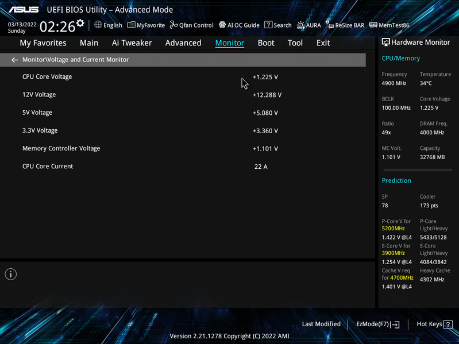Launch the AI OC Guide icon
The height and width of the screenshot is (344, 459).
click(222, 25)
